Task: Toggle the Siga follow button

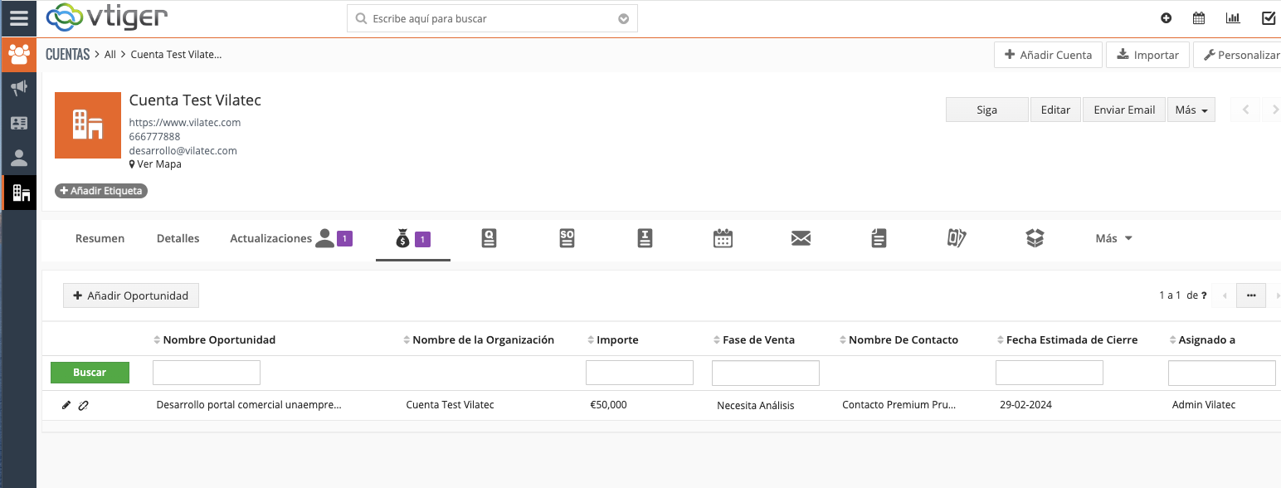Action: tap(986, 110)
